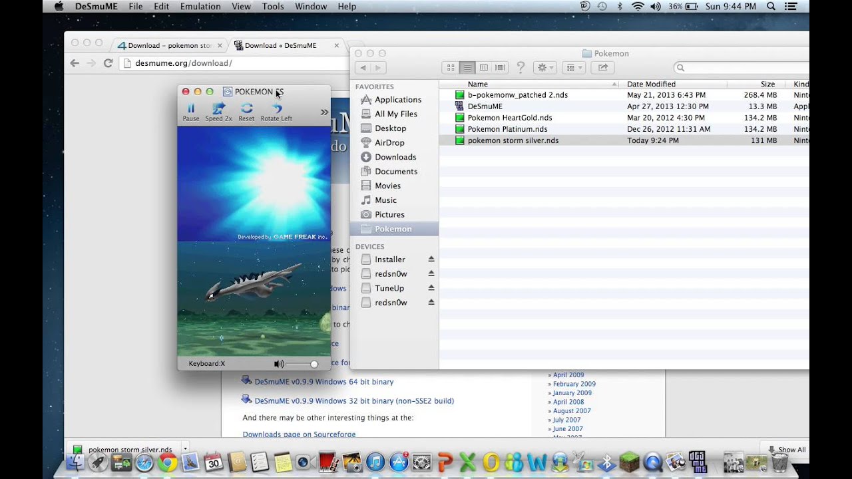
Task: Open the Emulation menu
Action: (x=200, y=7)
